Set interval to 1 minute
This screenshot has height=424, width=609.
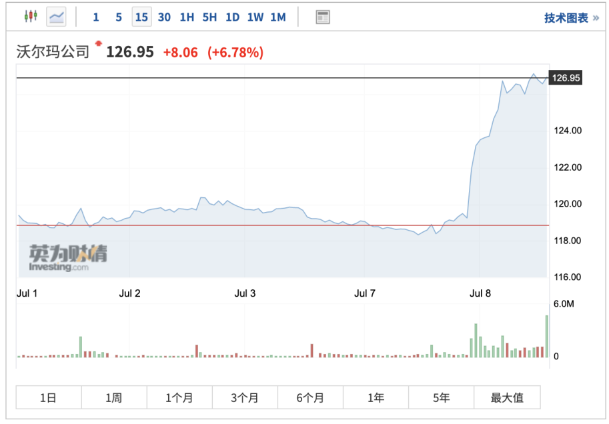(96, 17)
